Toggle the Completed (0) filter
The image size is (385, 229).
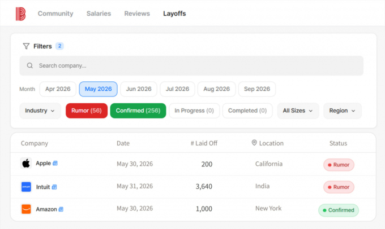click(247, 111)
